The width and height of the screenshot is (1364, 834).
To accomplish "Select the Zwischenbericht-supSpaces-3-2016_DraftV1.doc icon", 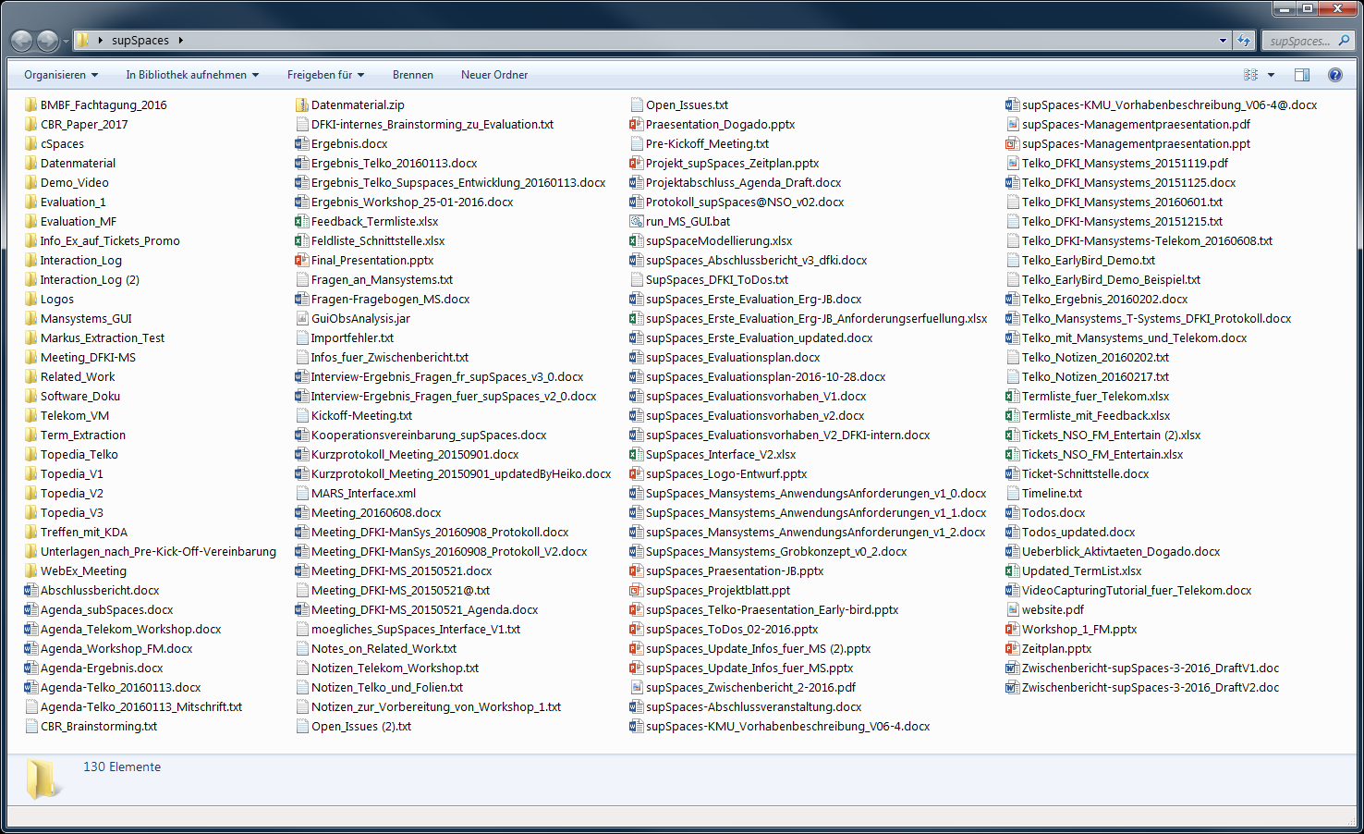I will coord(1012,668).
